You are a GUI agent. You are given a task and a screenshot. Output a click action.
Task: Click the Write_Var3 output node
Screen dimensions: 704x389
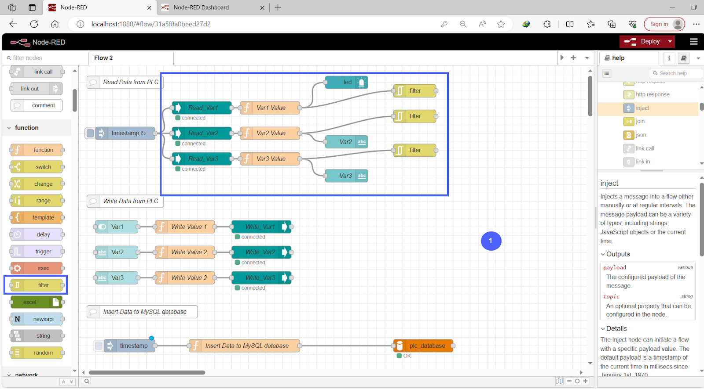tap(261, 277)
